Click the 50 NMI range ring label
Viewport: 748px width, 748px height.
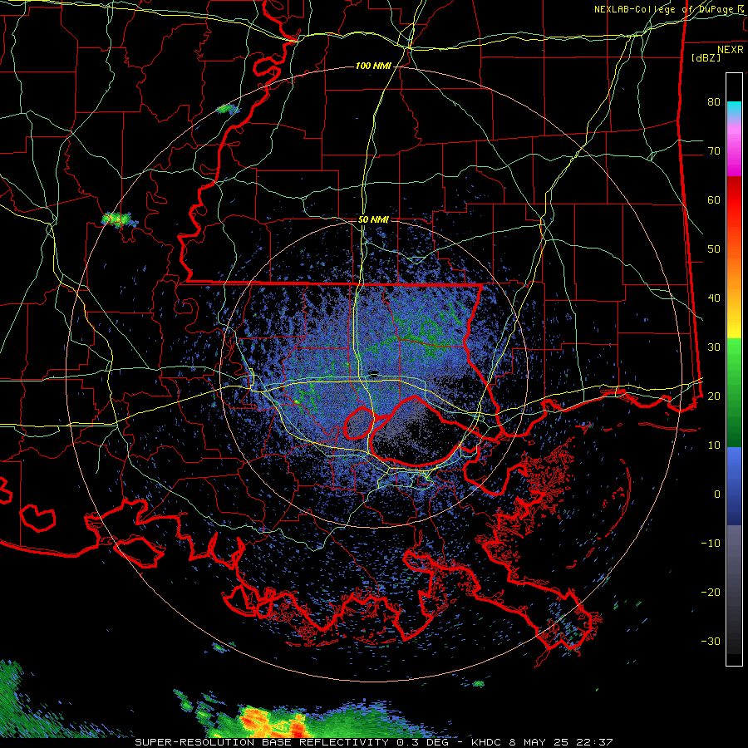[373, 220]
